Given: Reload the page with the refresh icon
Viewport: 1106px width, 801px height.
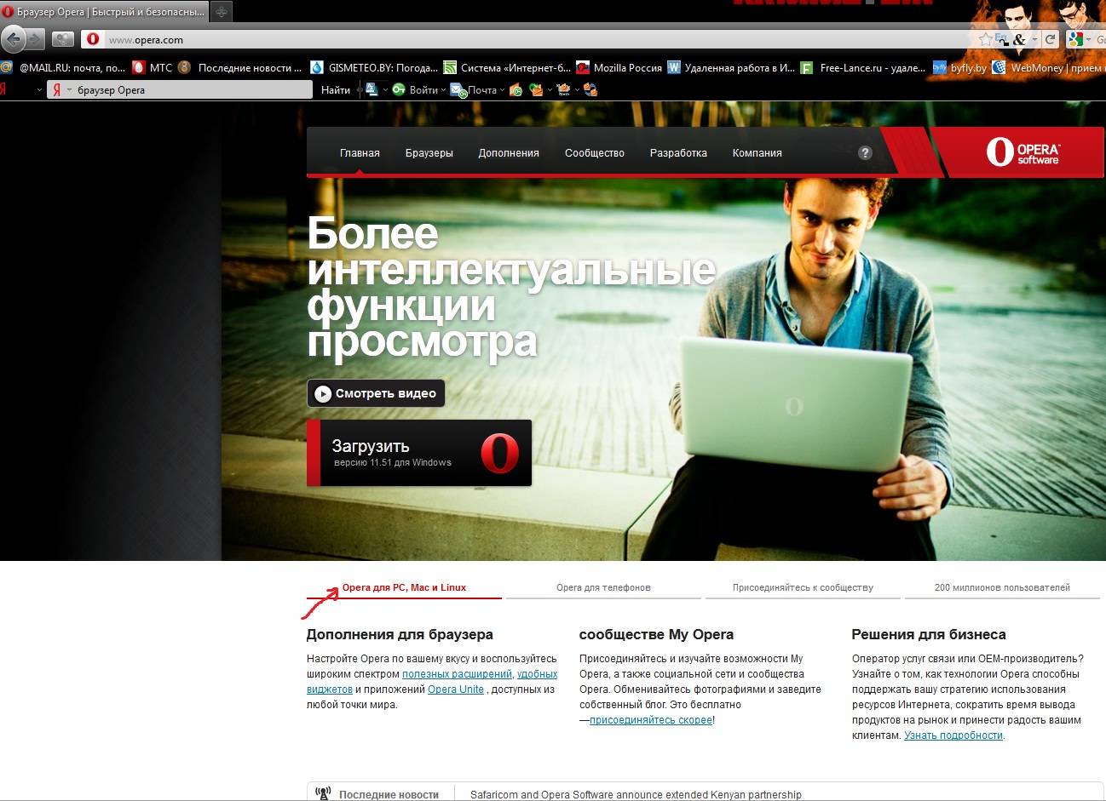Looking at the screenshot, I should point(1051,39).
